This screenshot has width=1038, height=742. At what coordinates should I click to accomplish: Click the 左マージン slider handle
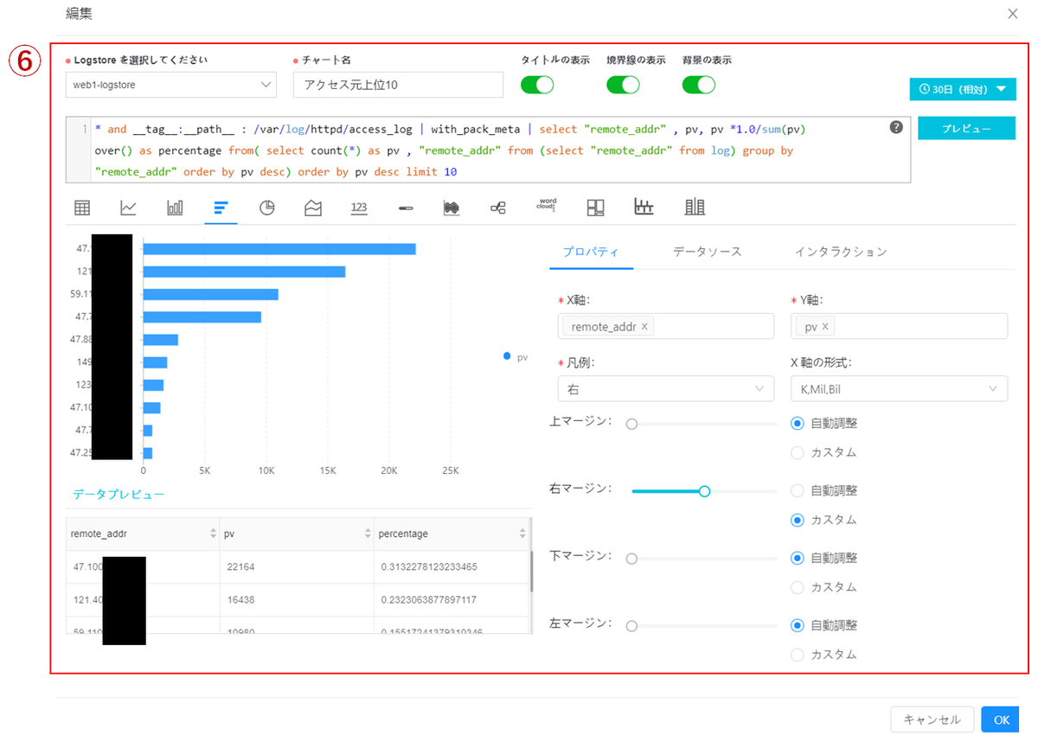tap(631, 625)
